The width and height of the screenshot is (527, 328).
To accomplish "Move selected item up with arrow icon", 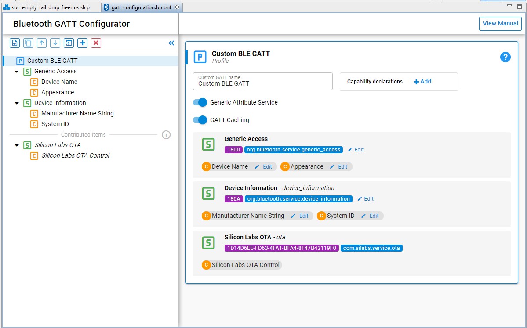I will pyautogui.click(x=42, y=43).
